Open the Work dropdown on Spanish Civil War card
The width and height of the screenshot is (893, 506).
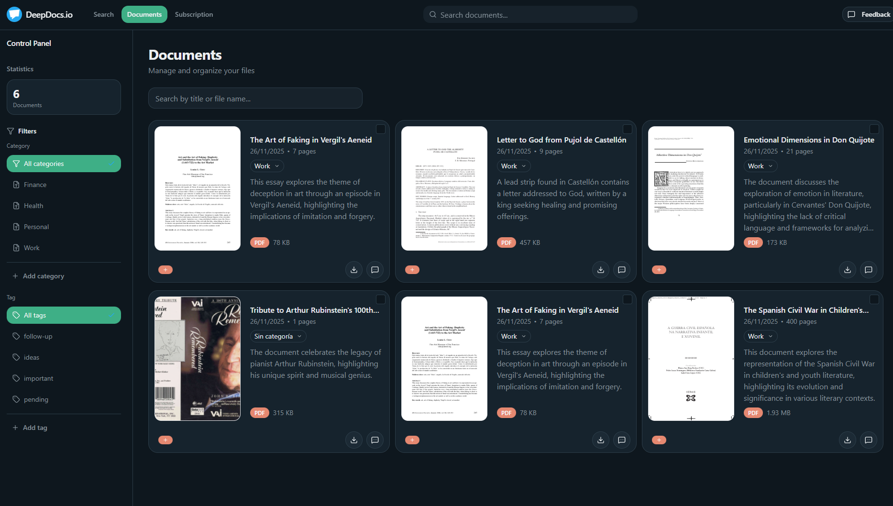pyautogui.click(x=760, y=336)
